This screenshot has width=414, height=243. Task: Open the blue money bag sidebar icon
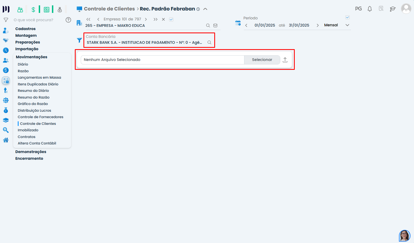pyautogui.click(x=6, y=110)
